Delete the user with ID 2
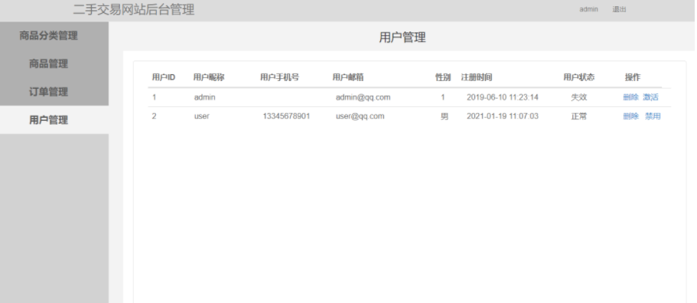 click(x=630, y=116)
